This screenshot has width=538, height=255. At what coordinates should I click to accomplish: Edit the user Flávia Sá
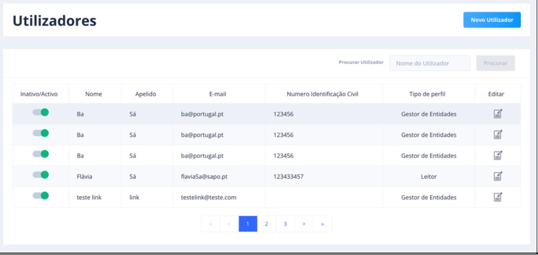pos(498,176)
